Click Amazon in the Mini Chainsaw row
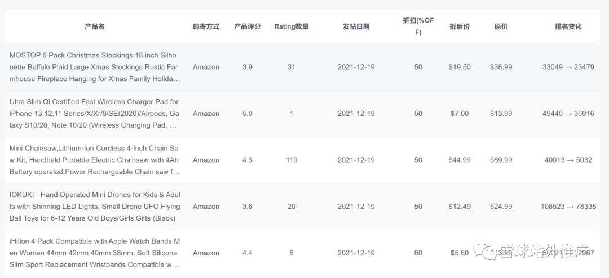 tap(206, 160)
